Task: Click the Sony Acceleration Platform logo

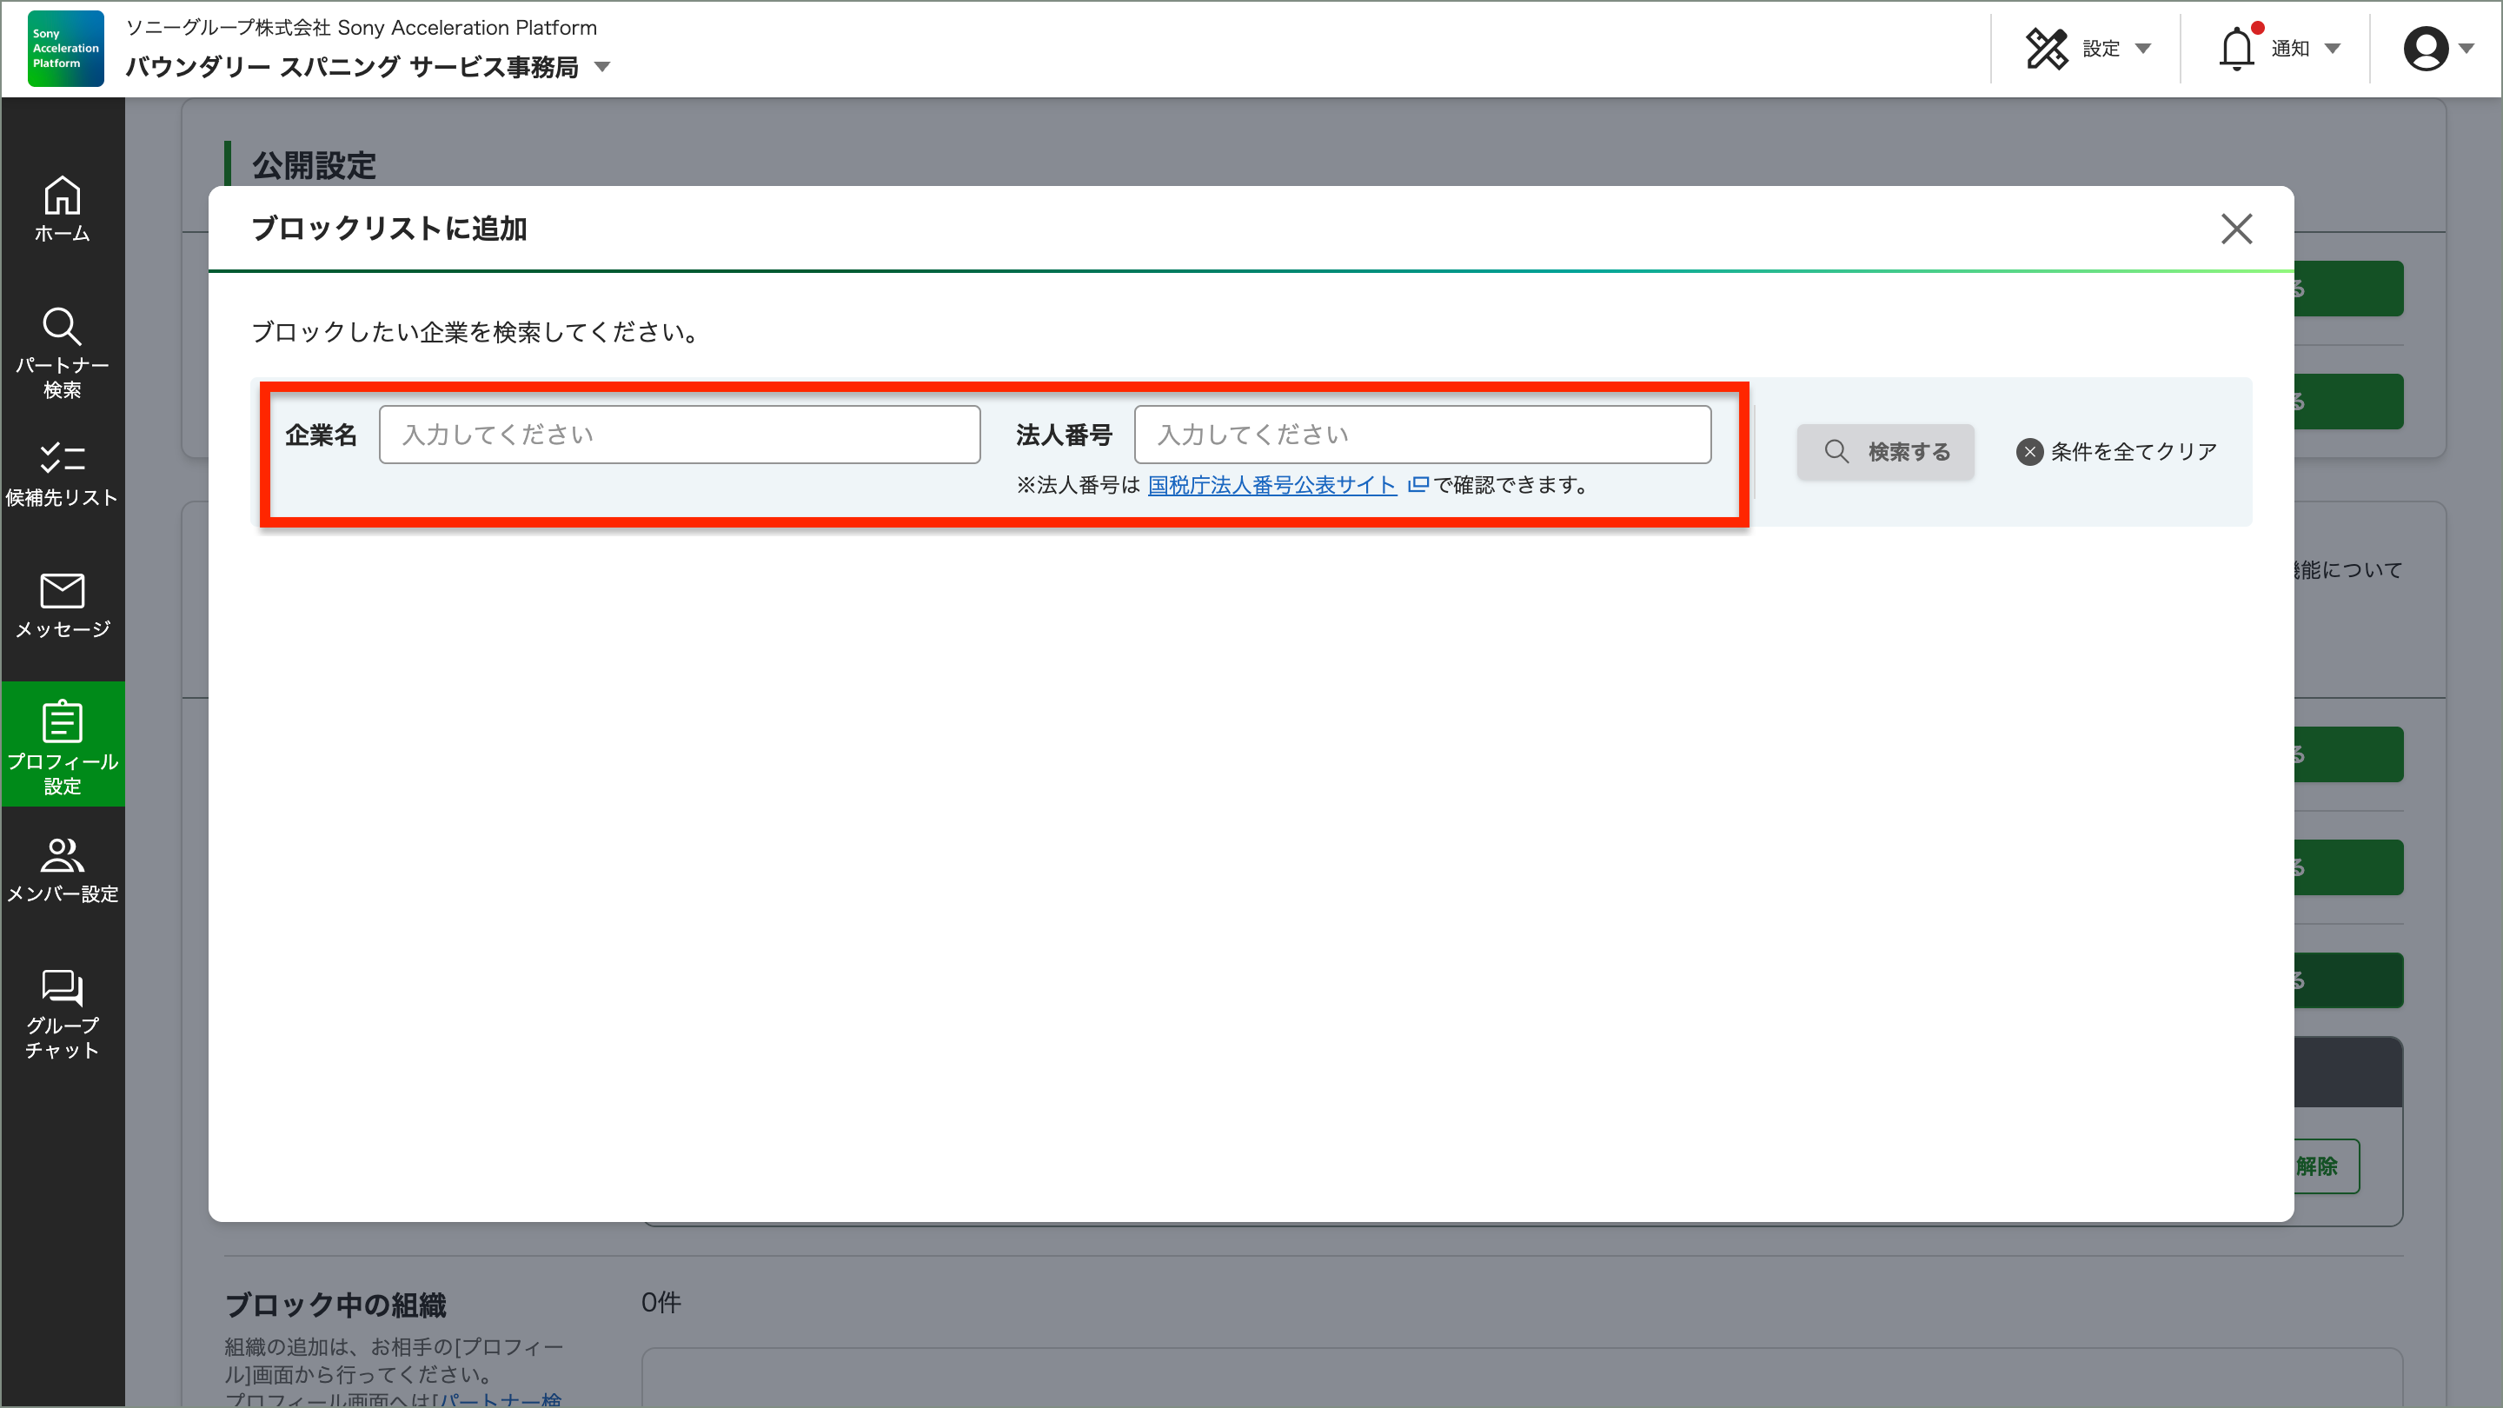Action: [64, 48]
